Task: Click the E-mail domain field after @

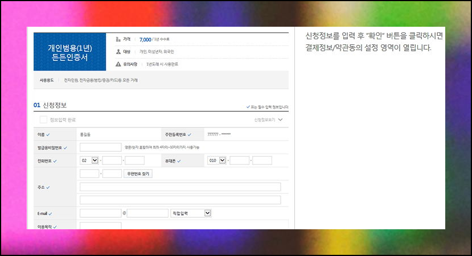Action: click(x=147, y=213)
